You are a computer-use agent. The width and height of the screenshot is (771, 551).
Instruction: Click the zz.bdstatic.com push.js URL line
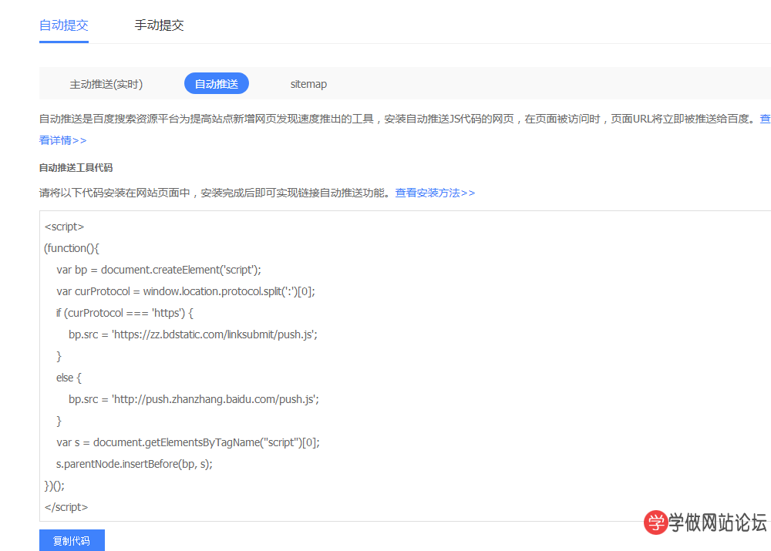pyautogui.click(x=193, y=334)
